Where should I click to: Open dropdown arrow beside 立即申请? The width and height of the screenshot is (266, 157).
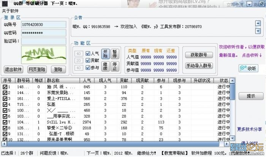pos(249,4)
